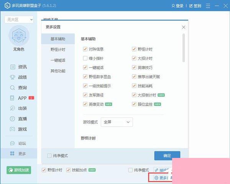Toggle the 技能消耗 checkbox
This screenshot has height=184, width=230.
[134, 86]
